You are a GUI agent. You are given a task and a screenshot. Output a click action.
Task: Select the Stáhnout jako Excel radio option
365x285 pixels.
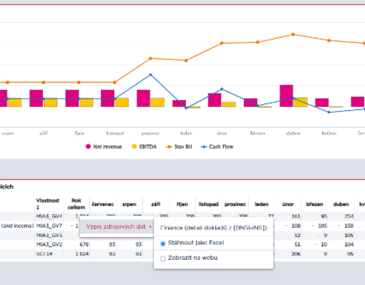163,243
